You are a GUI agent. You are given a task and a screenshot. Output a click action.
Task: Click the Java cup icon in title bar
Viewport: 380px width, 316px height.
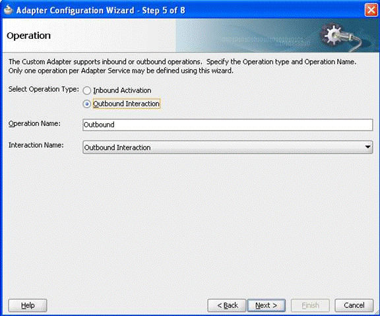[8, 10]
